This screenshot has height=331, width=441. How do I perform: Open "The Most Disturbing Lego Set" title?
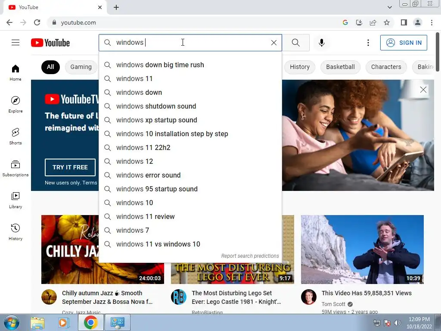click(236, 297)
